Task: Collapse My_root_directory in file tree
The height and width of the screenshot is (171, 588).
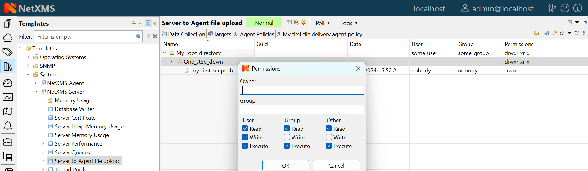Action: pos(165,53)
